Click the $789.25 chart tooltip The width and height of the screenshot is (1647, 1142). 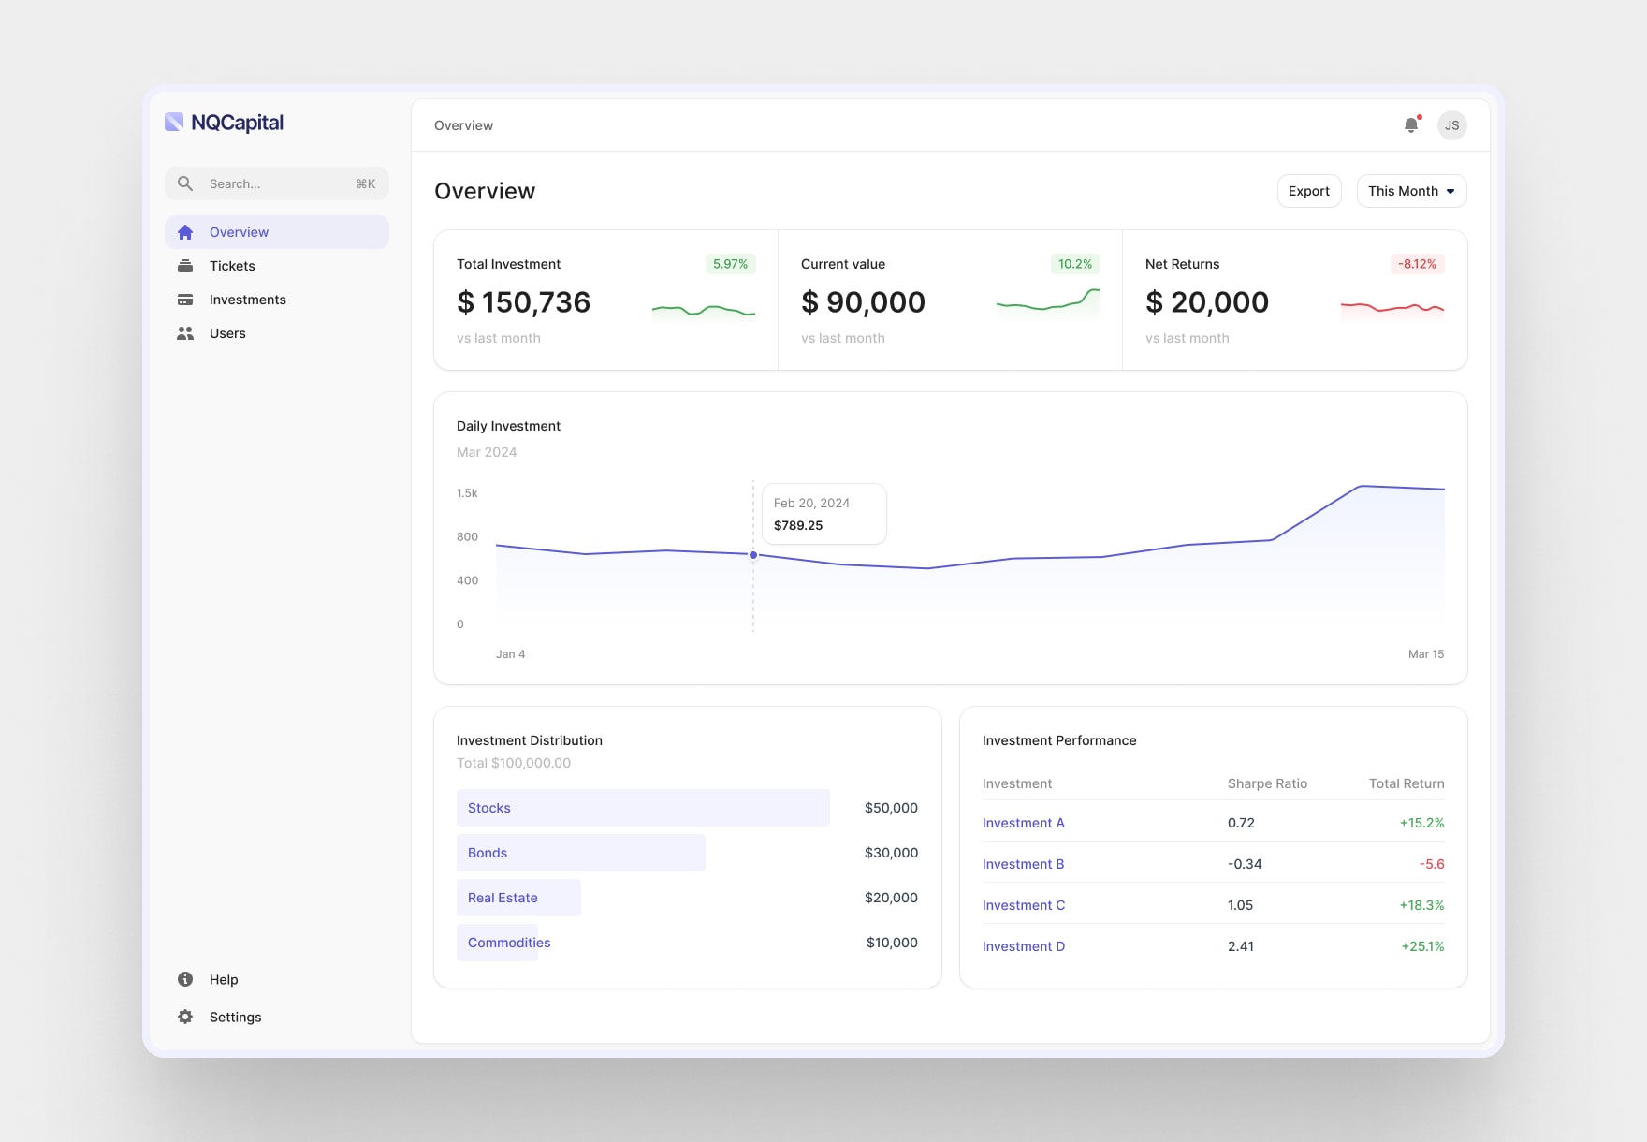[824, 514]
